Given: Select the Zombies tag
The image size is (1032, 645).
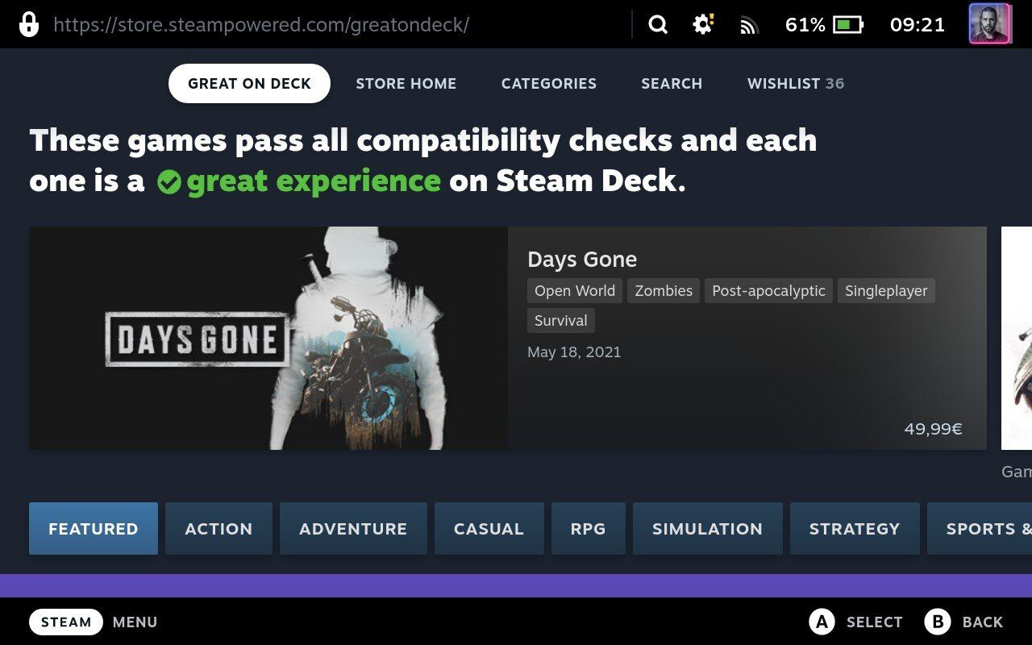Looking at the screenshot, I should 664,291.
